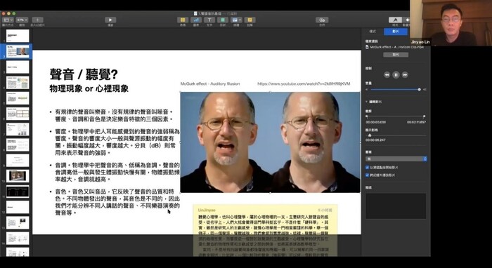The height and width of the screenshot is (268, 492).
Task: Click the subtitle 物理現象 or 心裡現象
Action: coord(89,89)
